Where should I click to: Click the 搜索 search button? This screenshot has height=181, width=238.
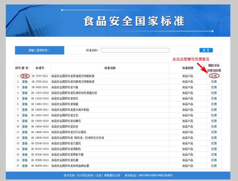[x=206, y=50]
